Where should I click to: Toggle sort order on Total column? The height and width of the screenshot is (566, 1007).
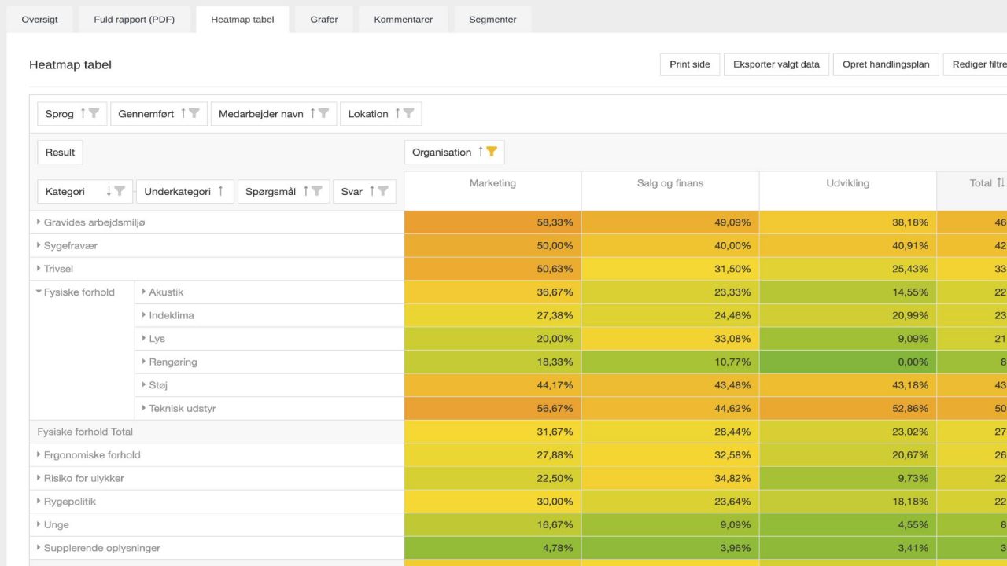point(1000,183)
